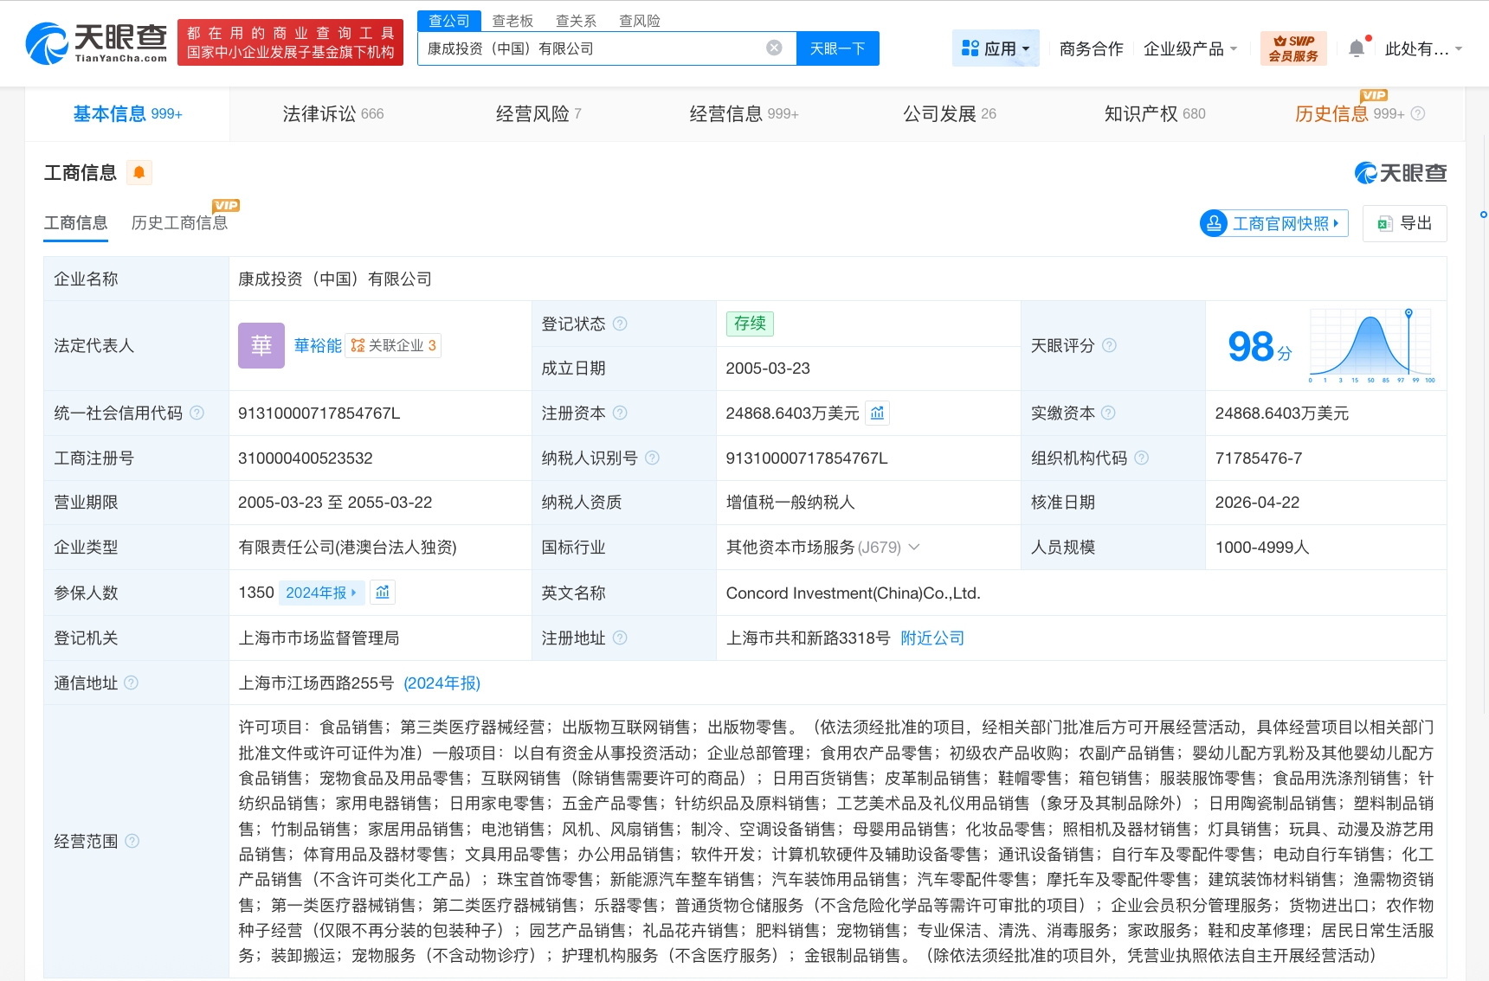Viewport: 1489px width, 981px height.
Task: Open insured headcount chart icon
Action: click(383, 593)
